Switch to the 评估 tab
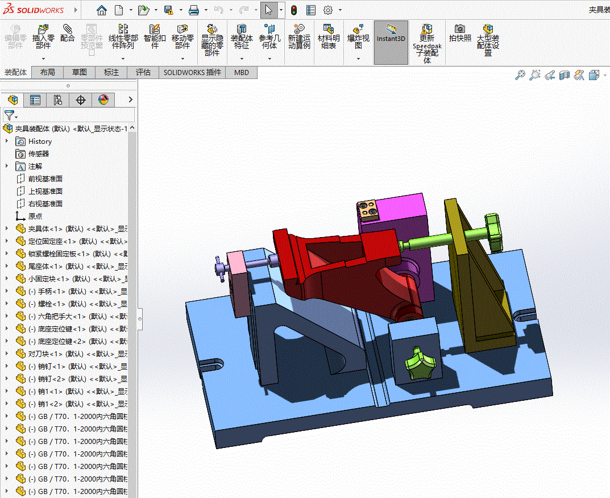610x498 pixels. 143,72
